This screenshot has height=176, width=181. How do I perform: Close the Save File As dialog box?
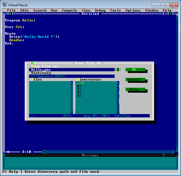click(32, 63)
